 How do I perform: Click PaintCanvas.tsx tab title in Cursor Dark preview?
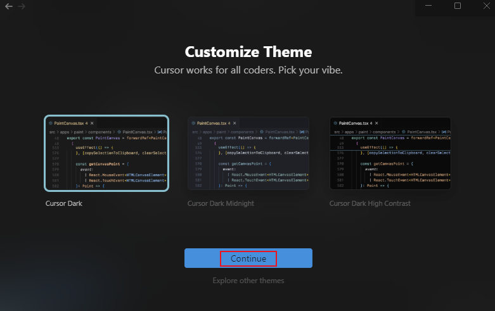point(69,123)
